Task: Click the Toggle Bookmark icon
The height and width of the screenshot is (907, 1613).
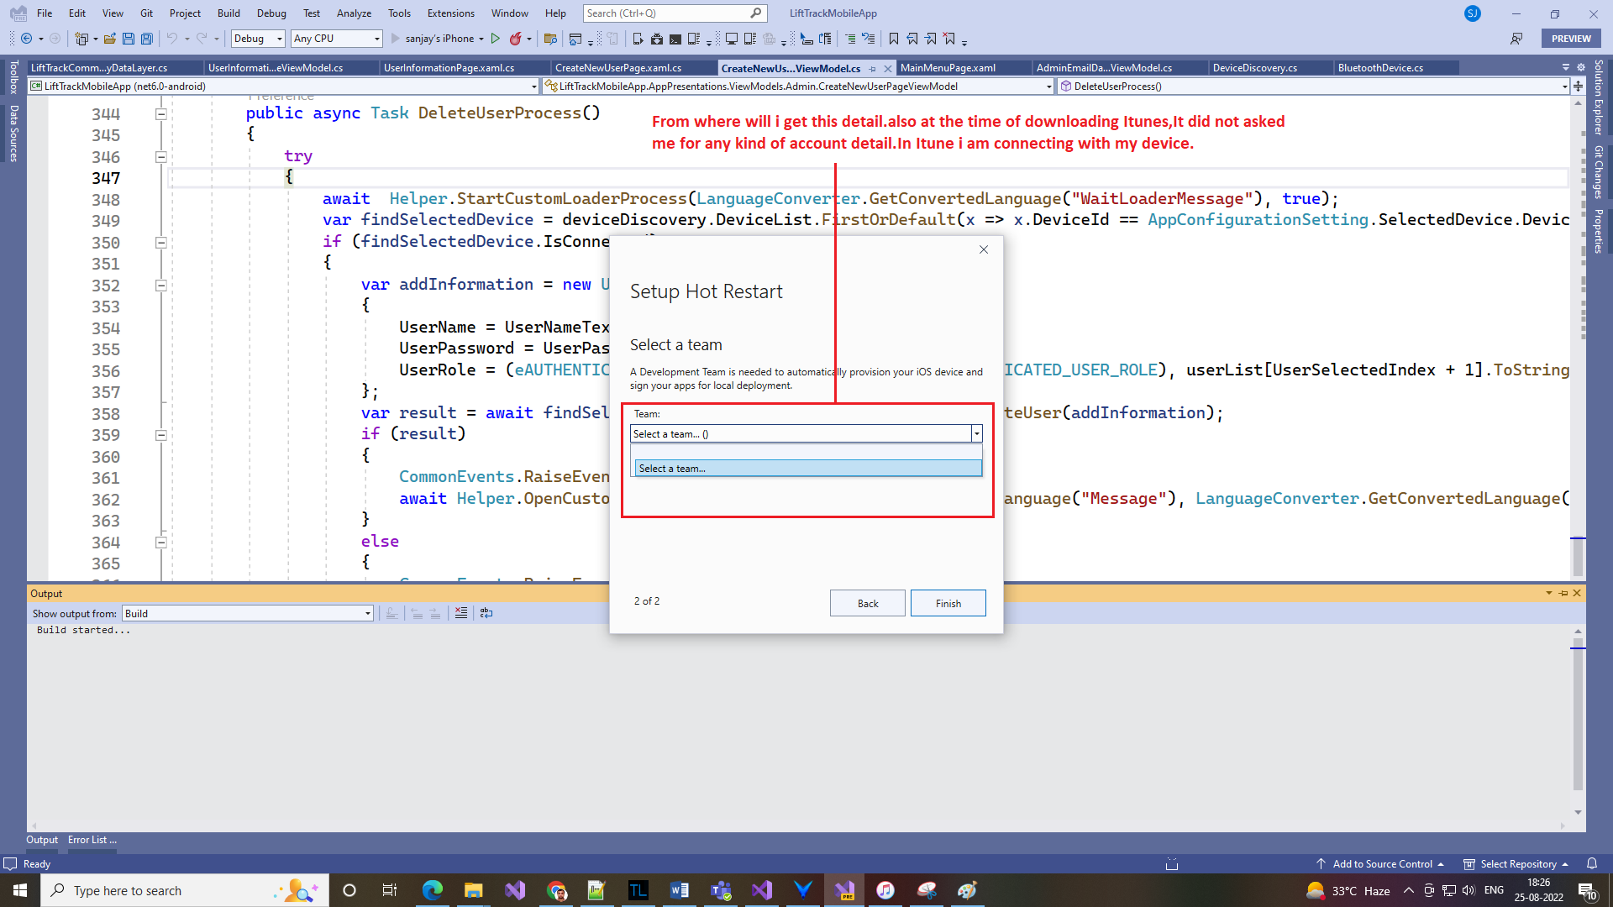Action: (x=893, y=39)
